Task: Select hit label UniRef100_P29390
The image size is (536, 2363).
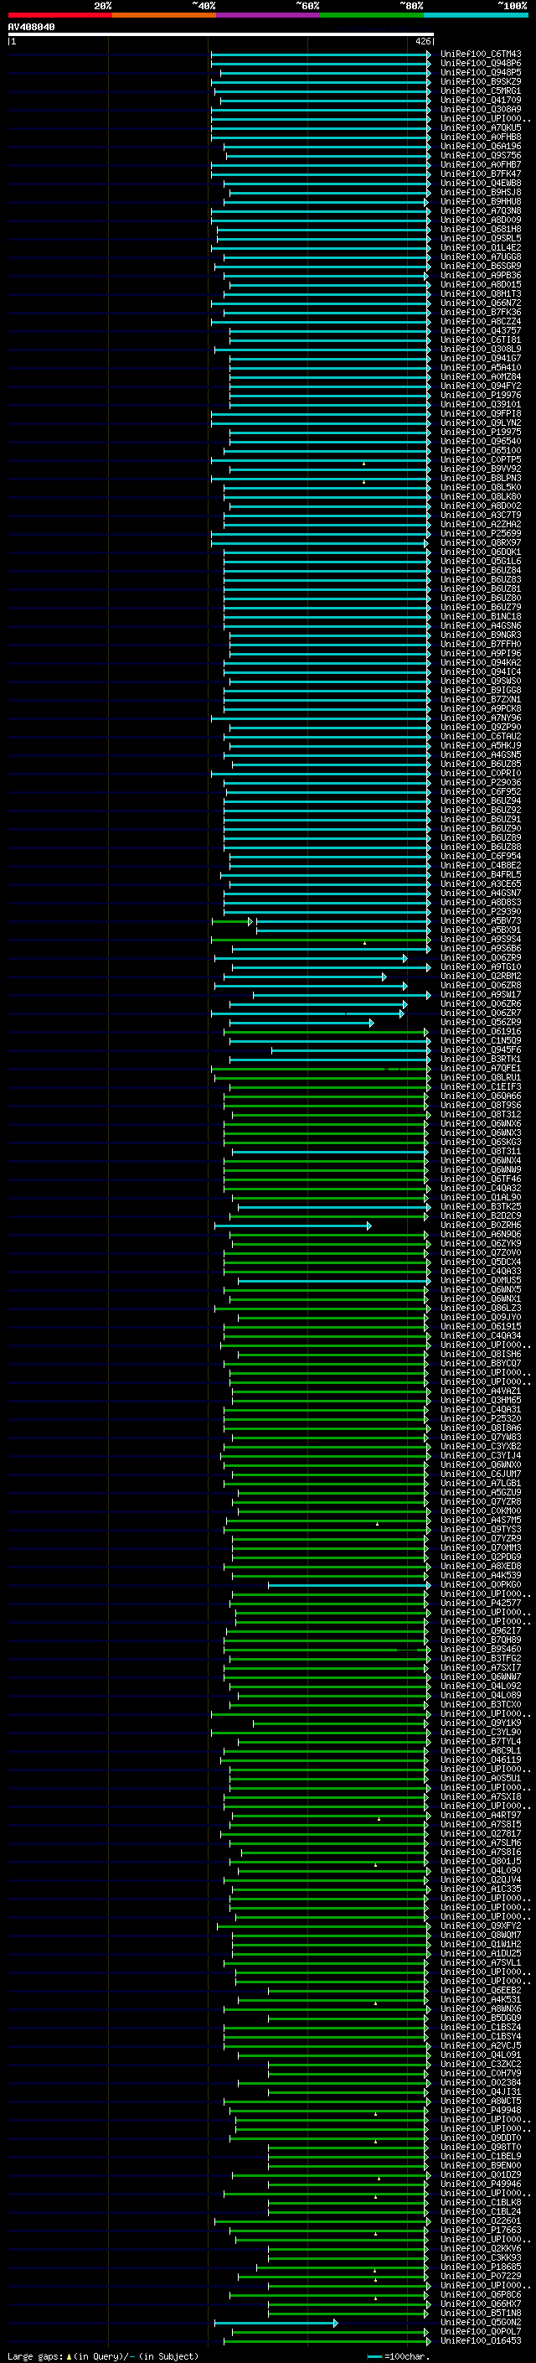Action: click(x=481, y=912)
